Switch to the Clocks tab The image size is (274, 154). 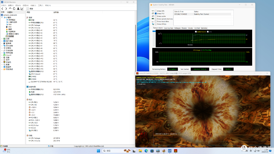pos(190,28)
